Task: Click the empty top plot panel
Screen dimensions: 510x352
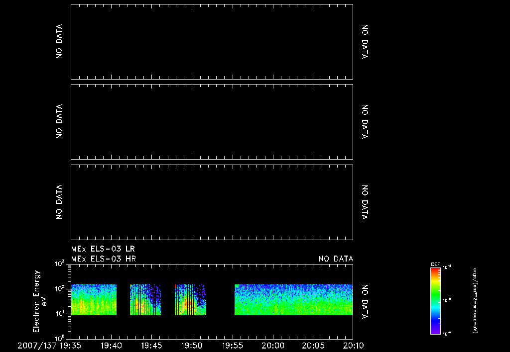Action: tap(212, 42)
